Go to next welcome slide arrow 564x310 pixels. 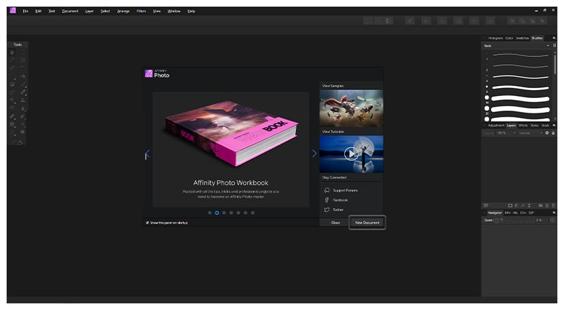(314, 154)
